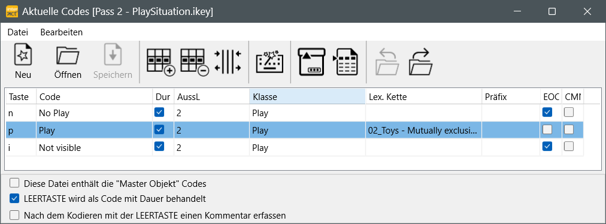Open the Datei menu
The height and width of the screenshot is (224, 606).
[18, 32]
